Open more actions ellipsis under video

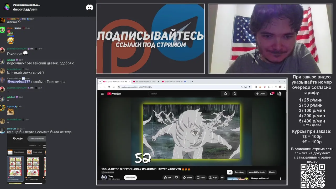point(222,178)
